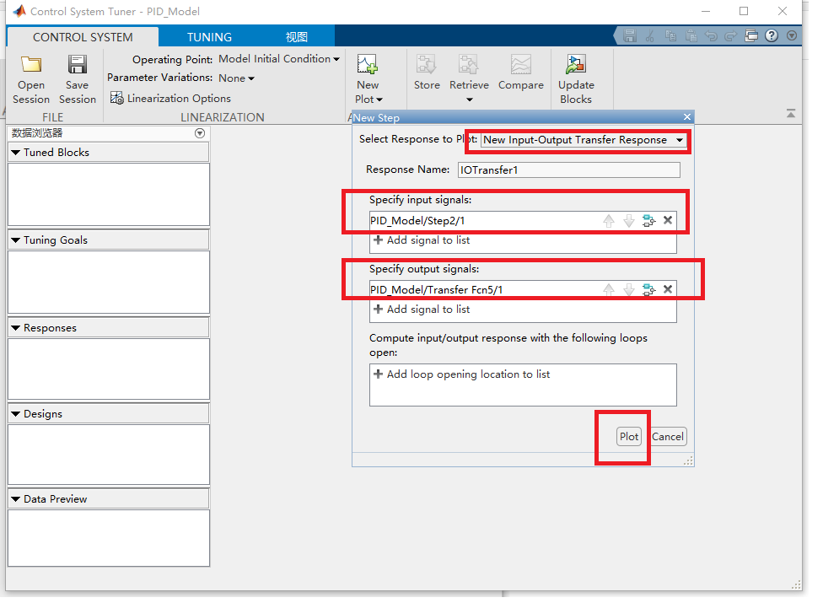Open a saved session with Open Session

31,79
